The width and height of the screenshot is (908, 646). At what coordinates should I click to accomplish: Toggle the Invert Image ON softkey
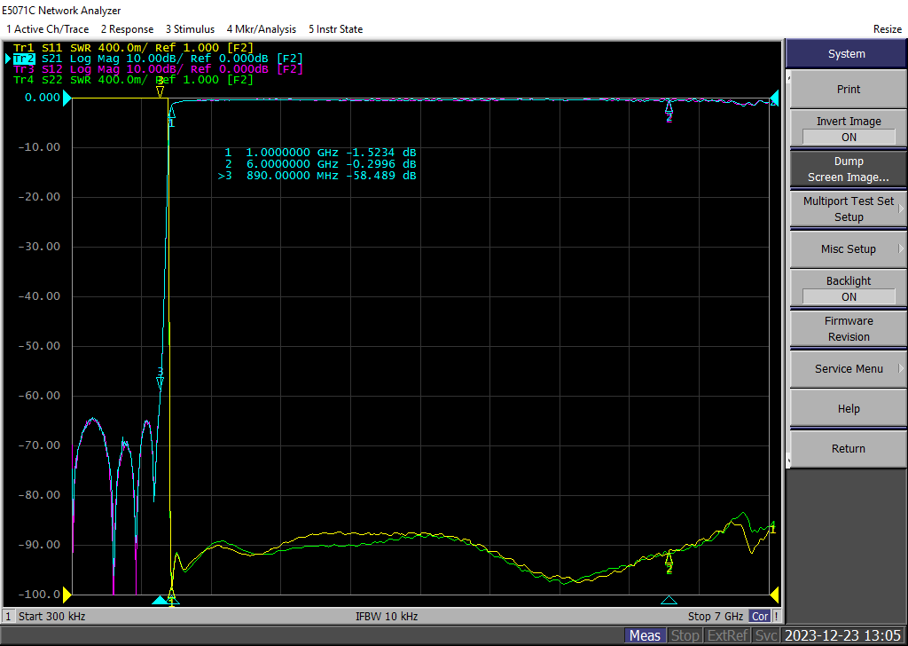pos(848,130)
